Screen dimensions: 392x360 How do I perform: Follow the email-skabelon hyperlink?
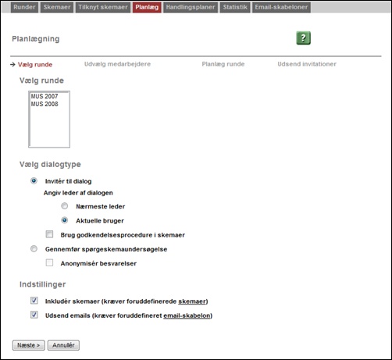click(187, 315)
